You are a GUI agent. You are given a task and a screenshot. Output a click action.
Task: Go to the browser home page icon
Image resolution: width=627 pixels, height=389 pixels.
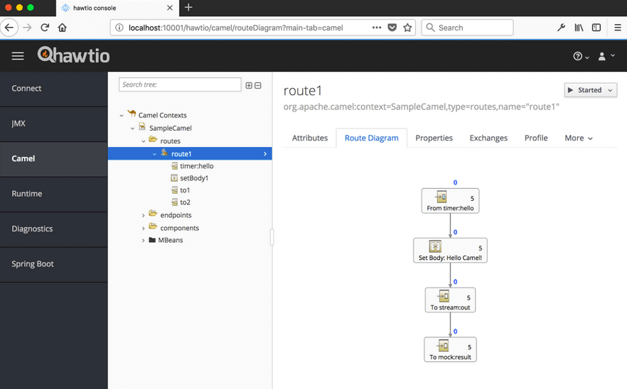click(x=62, y=28)
